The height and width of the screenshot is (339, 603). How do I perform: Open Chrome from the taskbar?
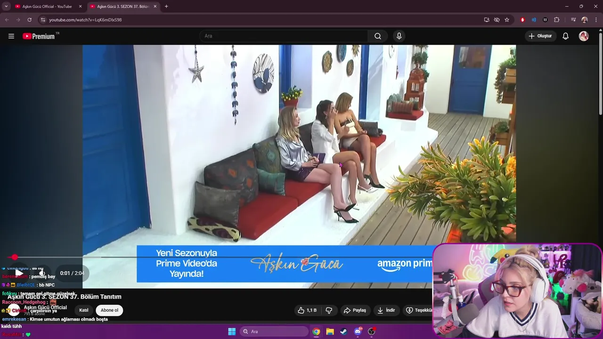[316, 331]
